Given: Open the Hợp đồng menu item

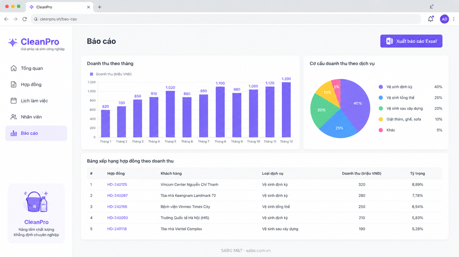Looking at the screenshot, I should (x=36, y=84).
